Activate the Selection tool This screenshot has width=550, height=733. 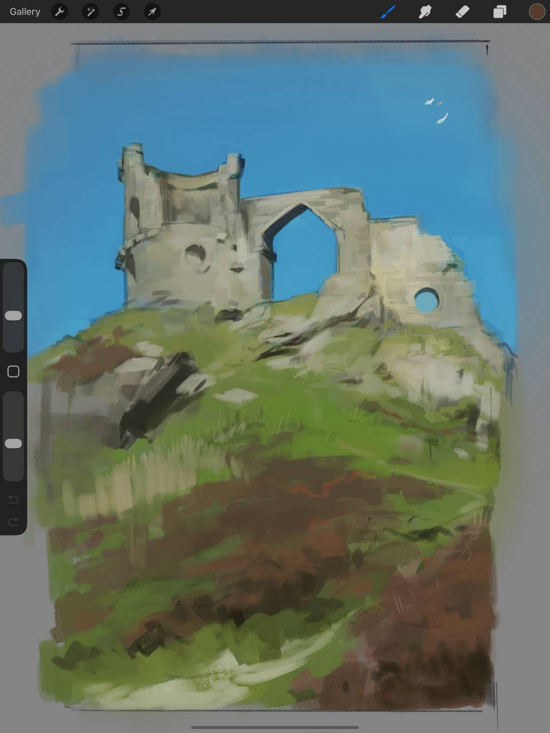pos(121,11)
